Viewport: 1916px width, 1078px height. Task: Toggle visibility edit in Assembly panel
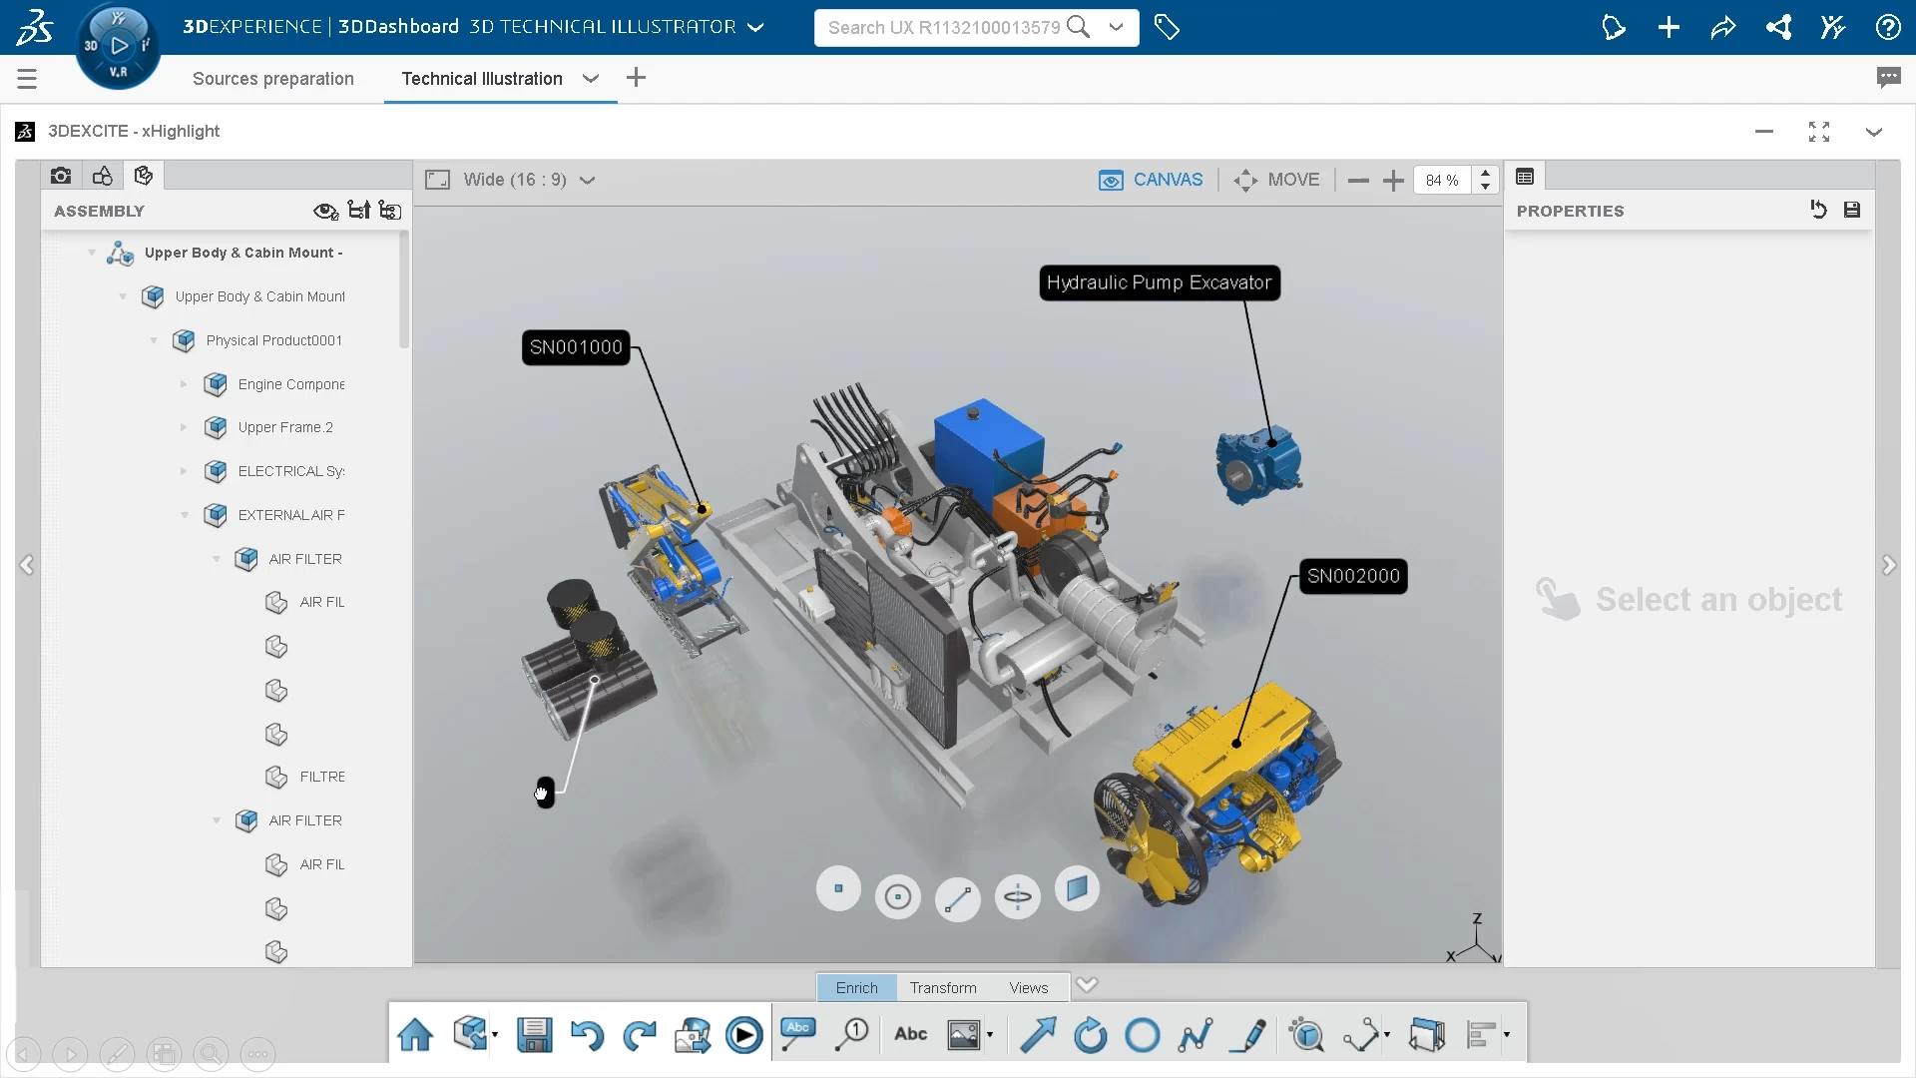click(x=325, y=211)
